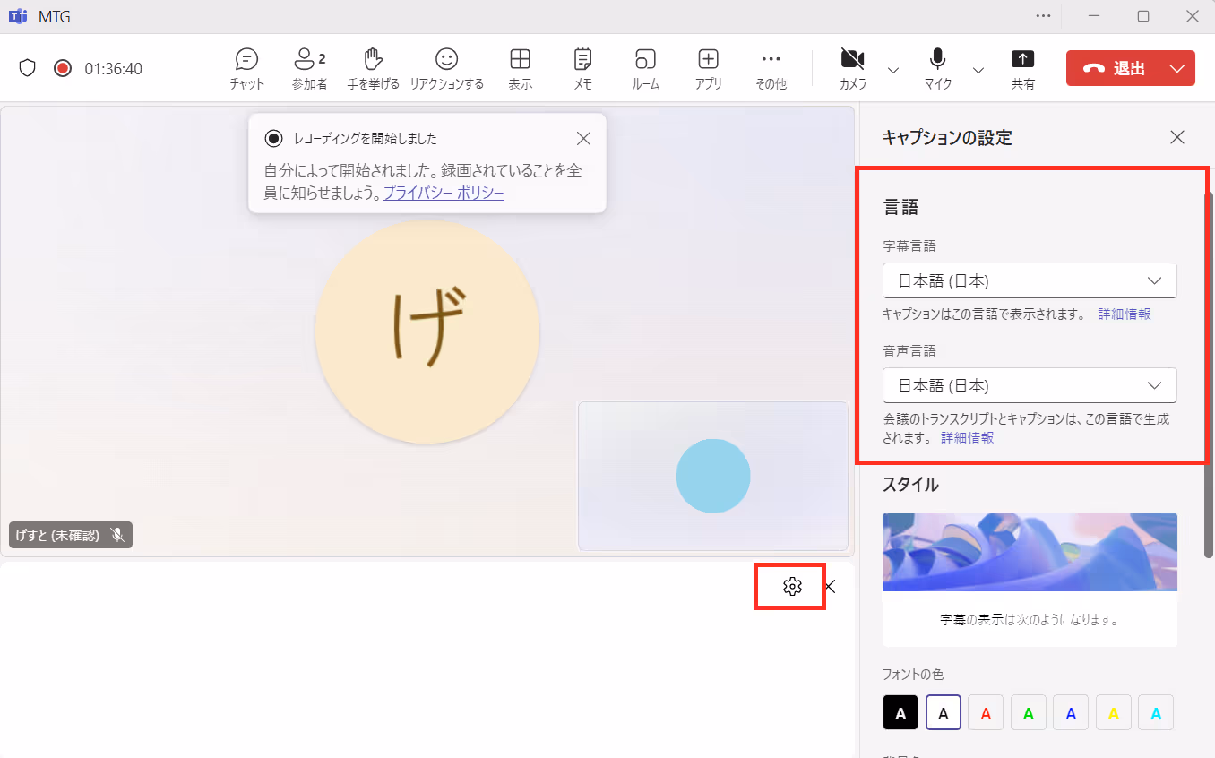Click 詳細情報 link under 字幕言語
Viewport: 1215px width, 758px height.
click(1125, 314)
